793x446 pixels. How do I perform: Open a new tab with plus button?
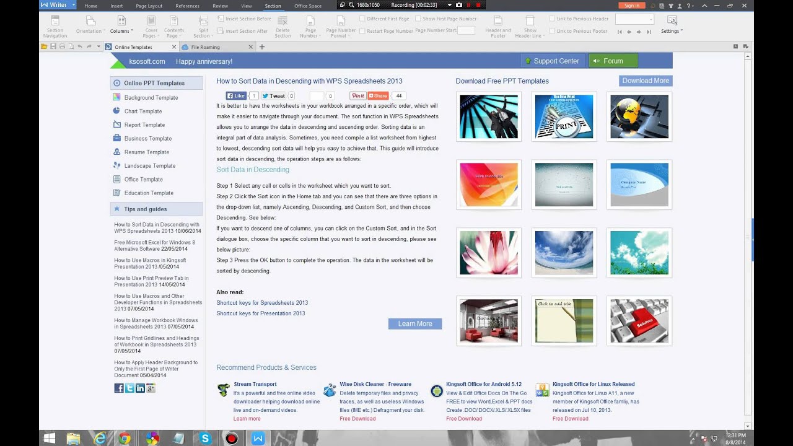point(261,47)
